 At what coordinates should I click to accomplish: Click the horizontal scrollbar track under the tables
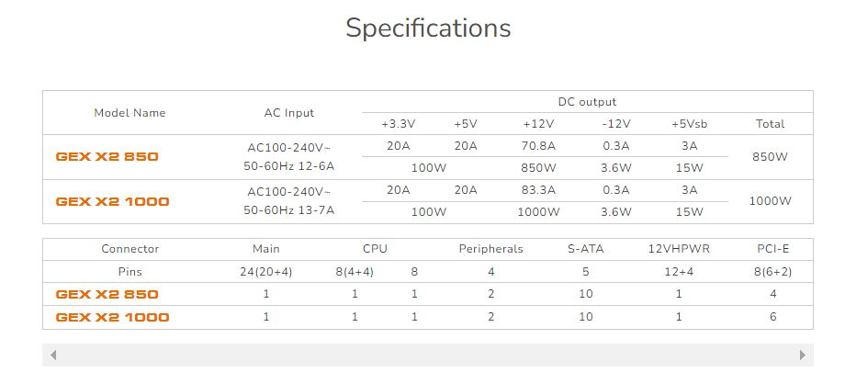(428, 355)
